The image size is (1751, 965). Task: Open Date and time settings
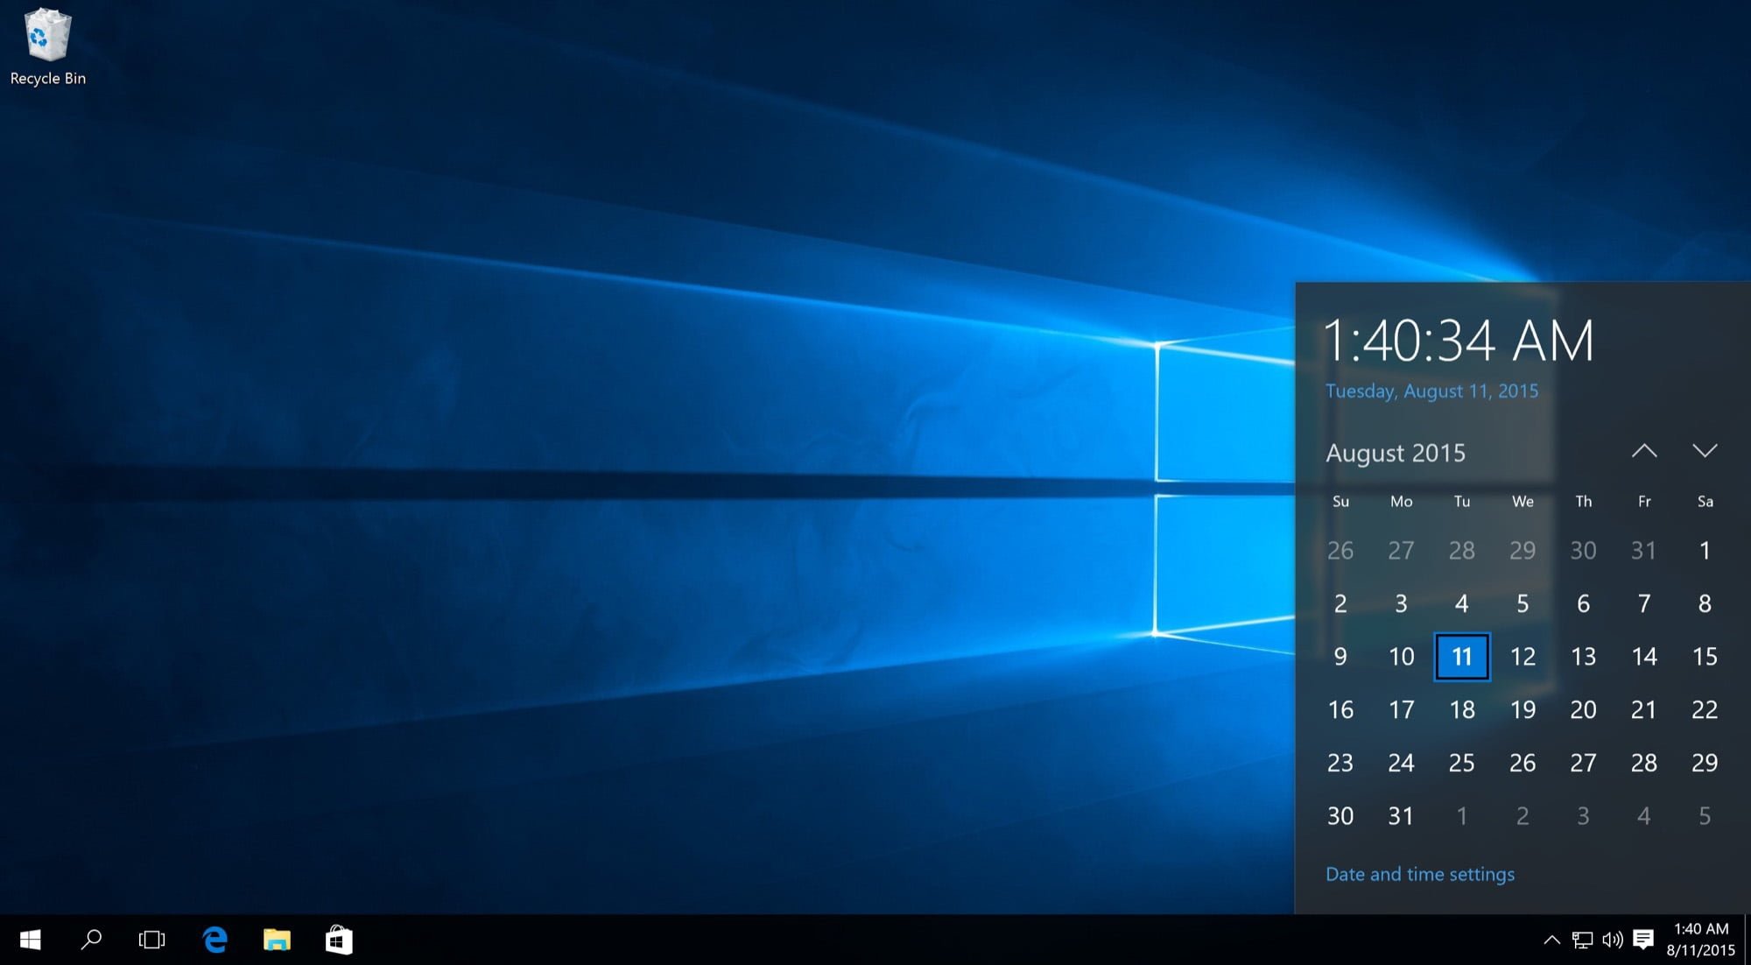pos(1421,874)
